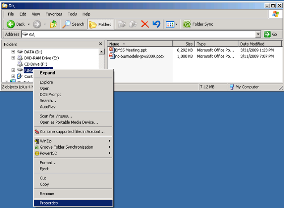Open the Favorites menu
Image resolution: width=284 pixels, height=208 pixels.
point(54,14)
